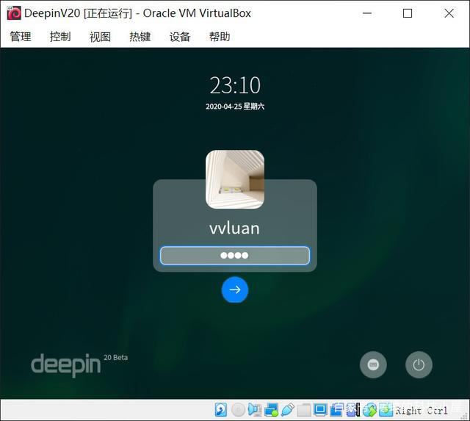Click the 23:10 clock display
The width and height of the screenshot is (470, 421).
click(x=235, y=85)
